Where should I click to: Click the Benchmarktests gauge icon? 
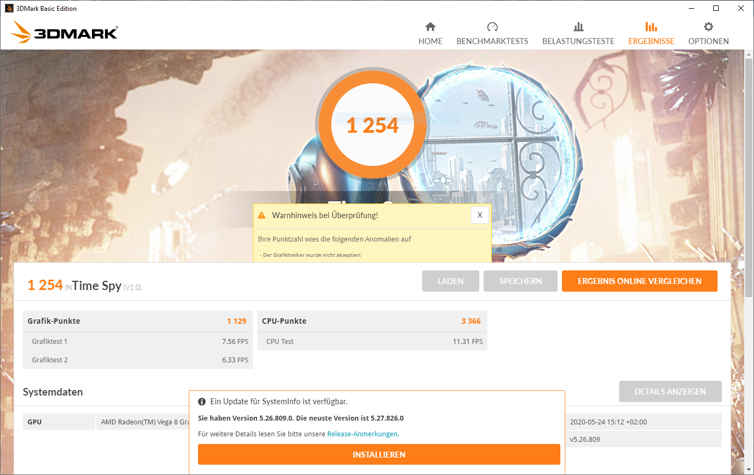point(492,27)
